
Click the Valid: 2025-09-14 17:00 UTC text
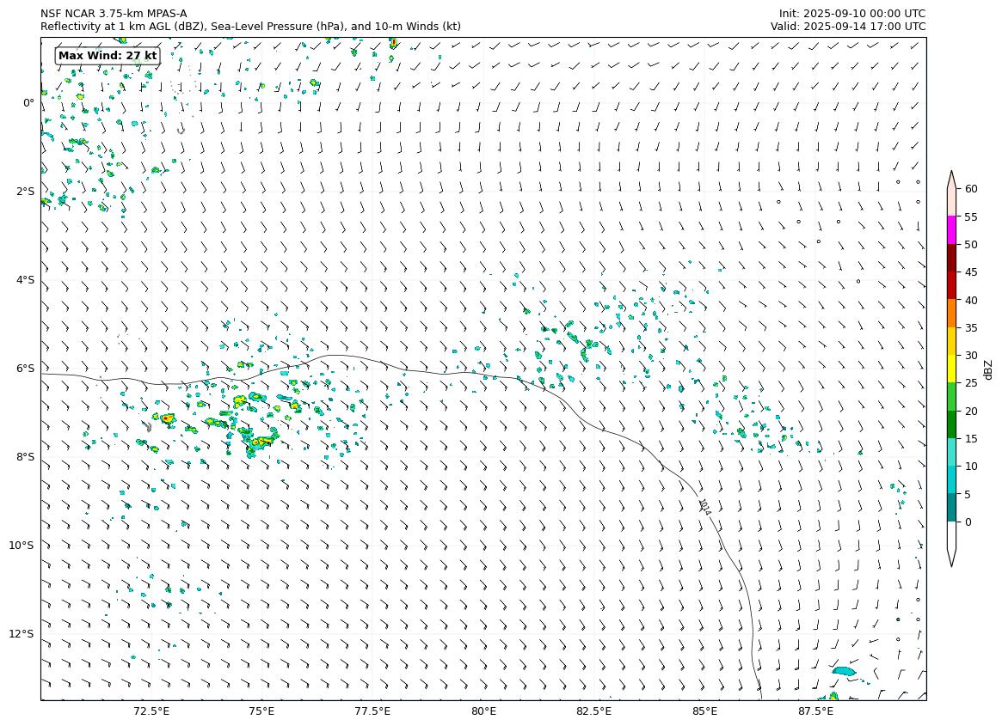(x=847, y=27)
